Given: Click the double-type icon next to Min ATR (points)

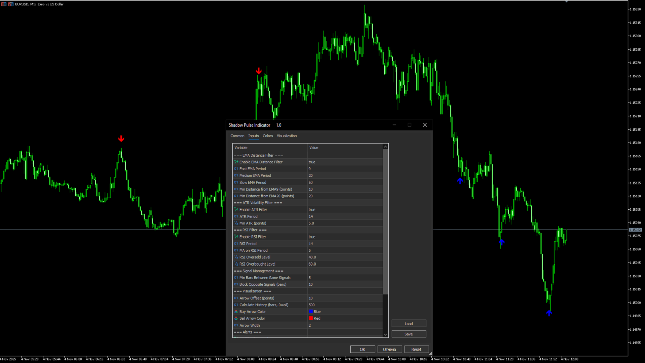Looking at the screenshot, I should pyautogui.click(x=236, y=223).
